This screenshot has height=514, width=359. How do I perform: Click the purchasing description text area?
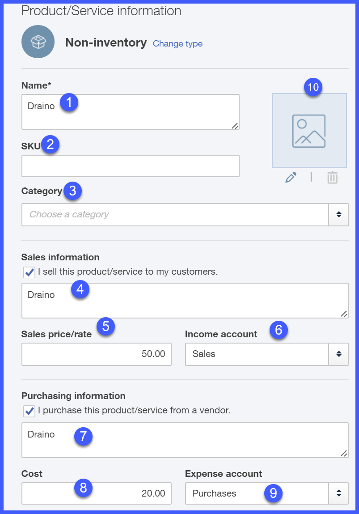pos(185,440)
